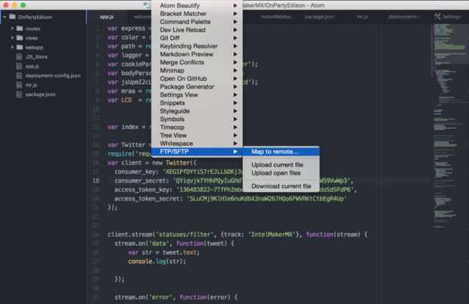
Task: Expand the webapp folder arrow
Action: coord(13,47)
